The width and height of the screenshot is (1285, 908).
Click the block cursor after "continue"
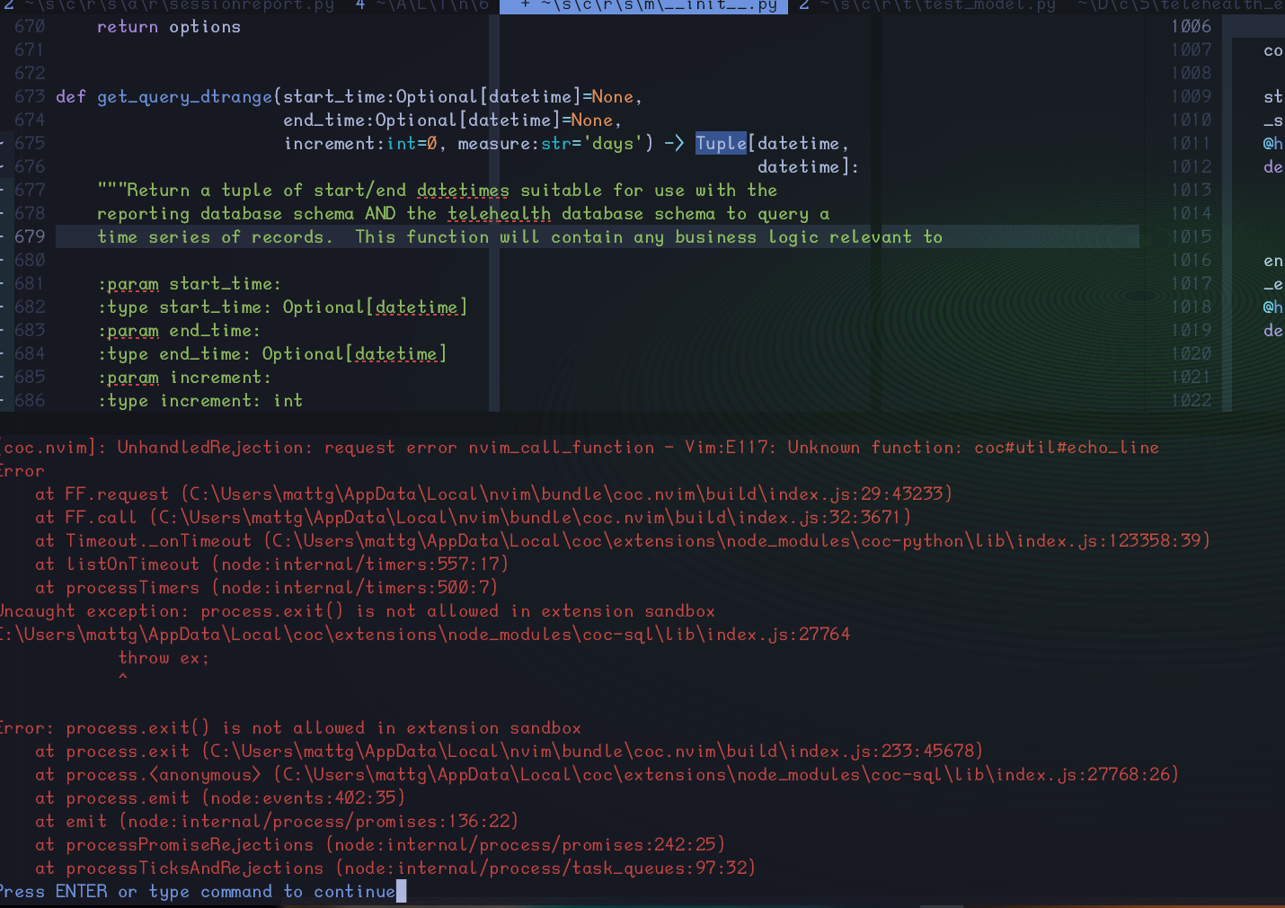pyautogui.click(x=401, y=891)
